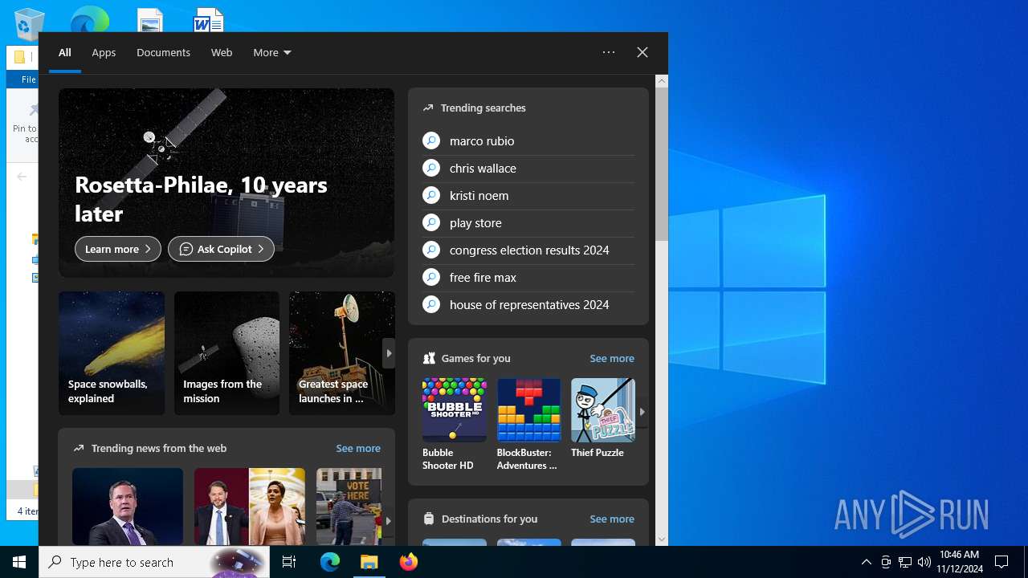1028x578 pixels.
Task: Open the Images from the mission card
Action: pos(226,353)
